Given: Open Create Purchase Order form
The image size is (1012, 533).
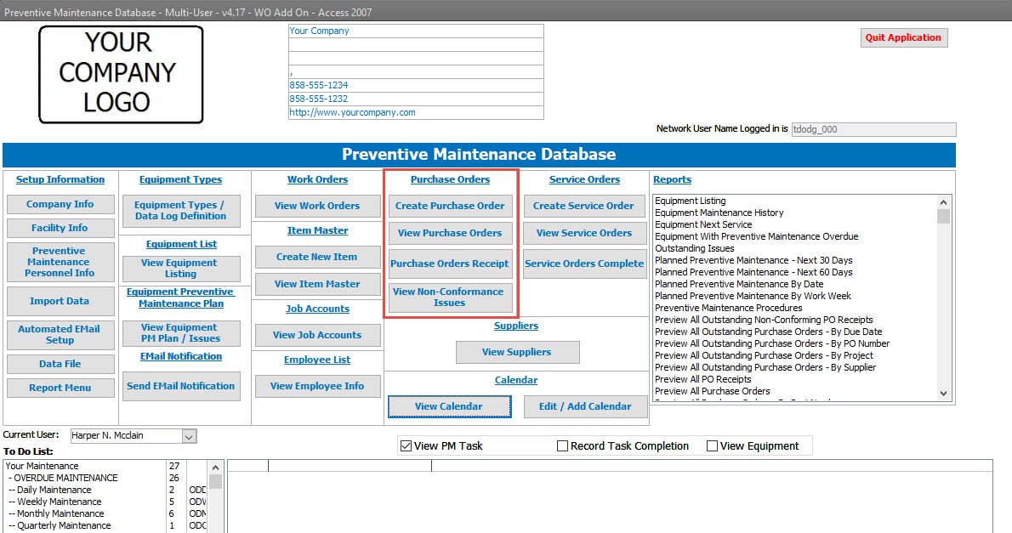Looking at the screenshot, I should pos(450,206).
